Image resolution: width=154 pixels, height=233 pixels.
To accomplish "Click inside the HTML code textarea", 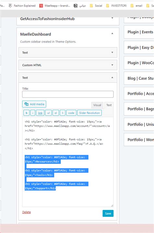I will click(x=68, y=162).
